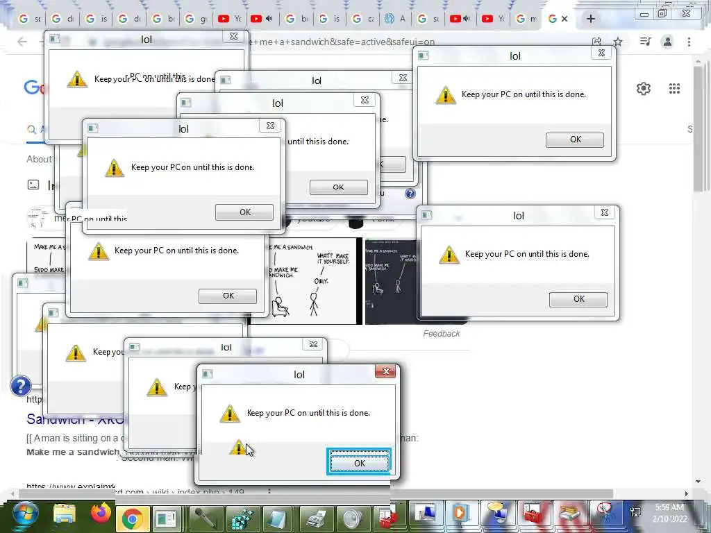Switch to the Google tab labeled 'gy'
The image size is (711, 533).
(196, 19)
